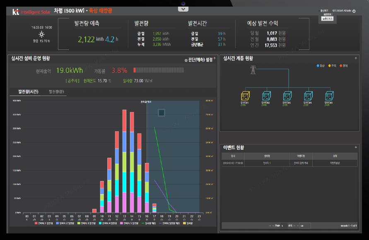The height and width of the screenshot is (240, 369).
Task: Select the inverter #4 cube icon
Action: tap(308, 96)
